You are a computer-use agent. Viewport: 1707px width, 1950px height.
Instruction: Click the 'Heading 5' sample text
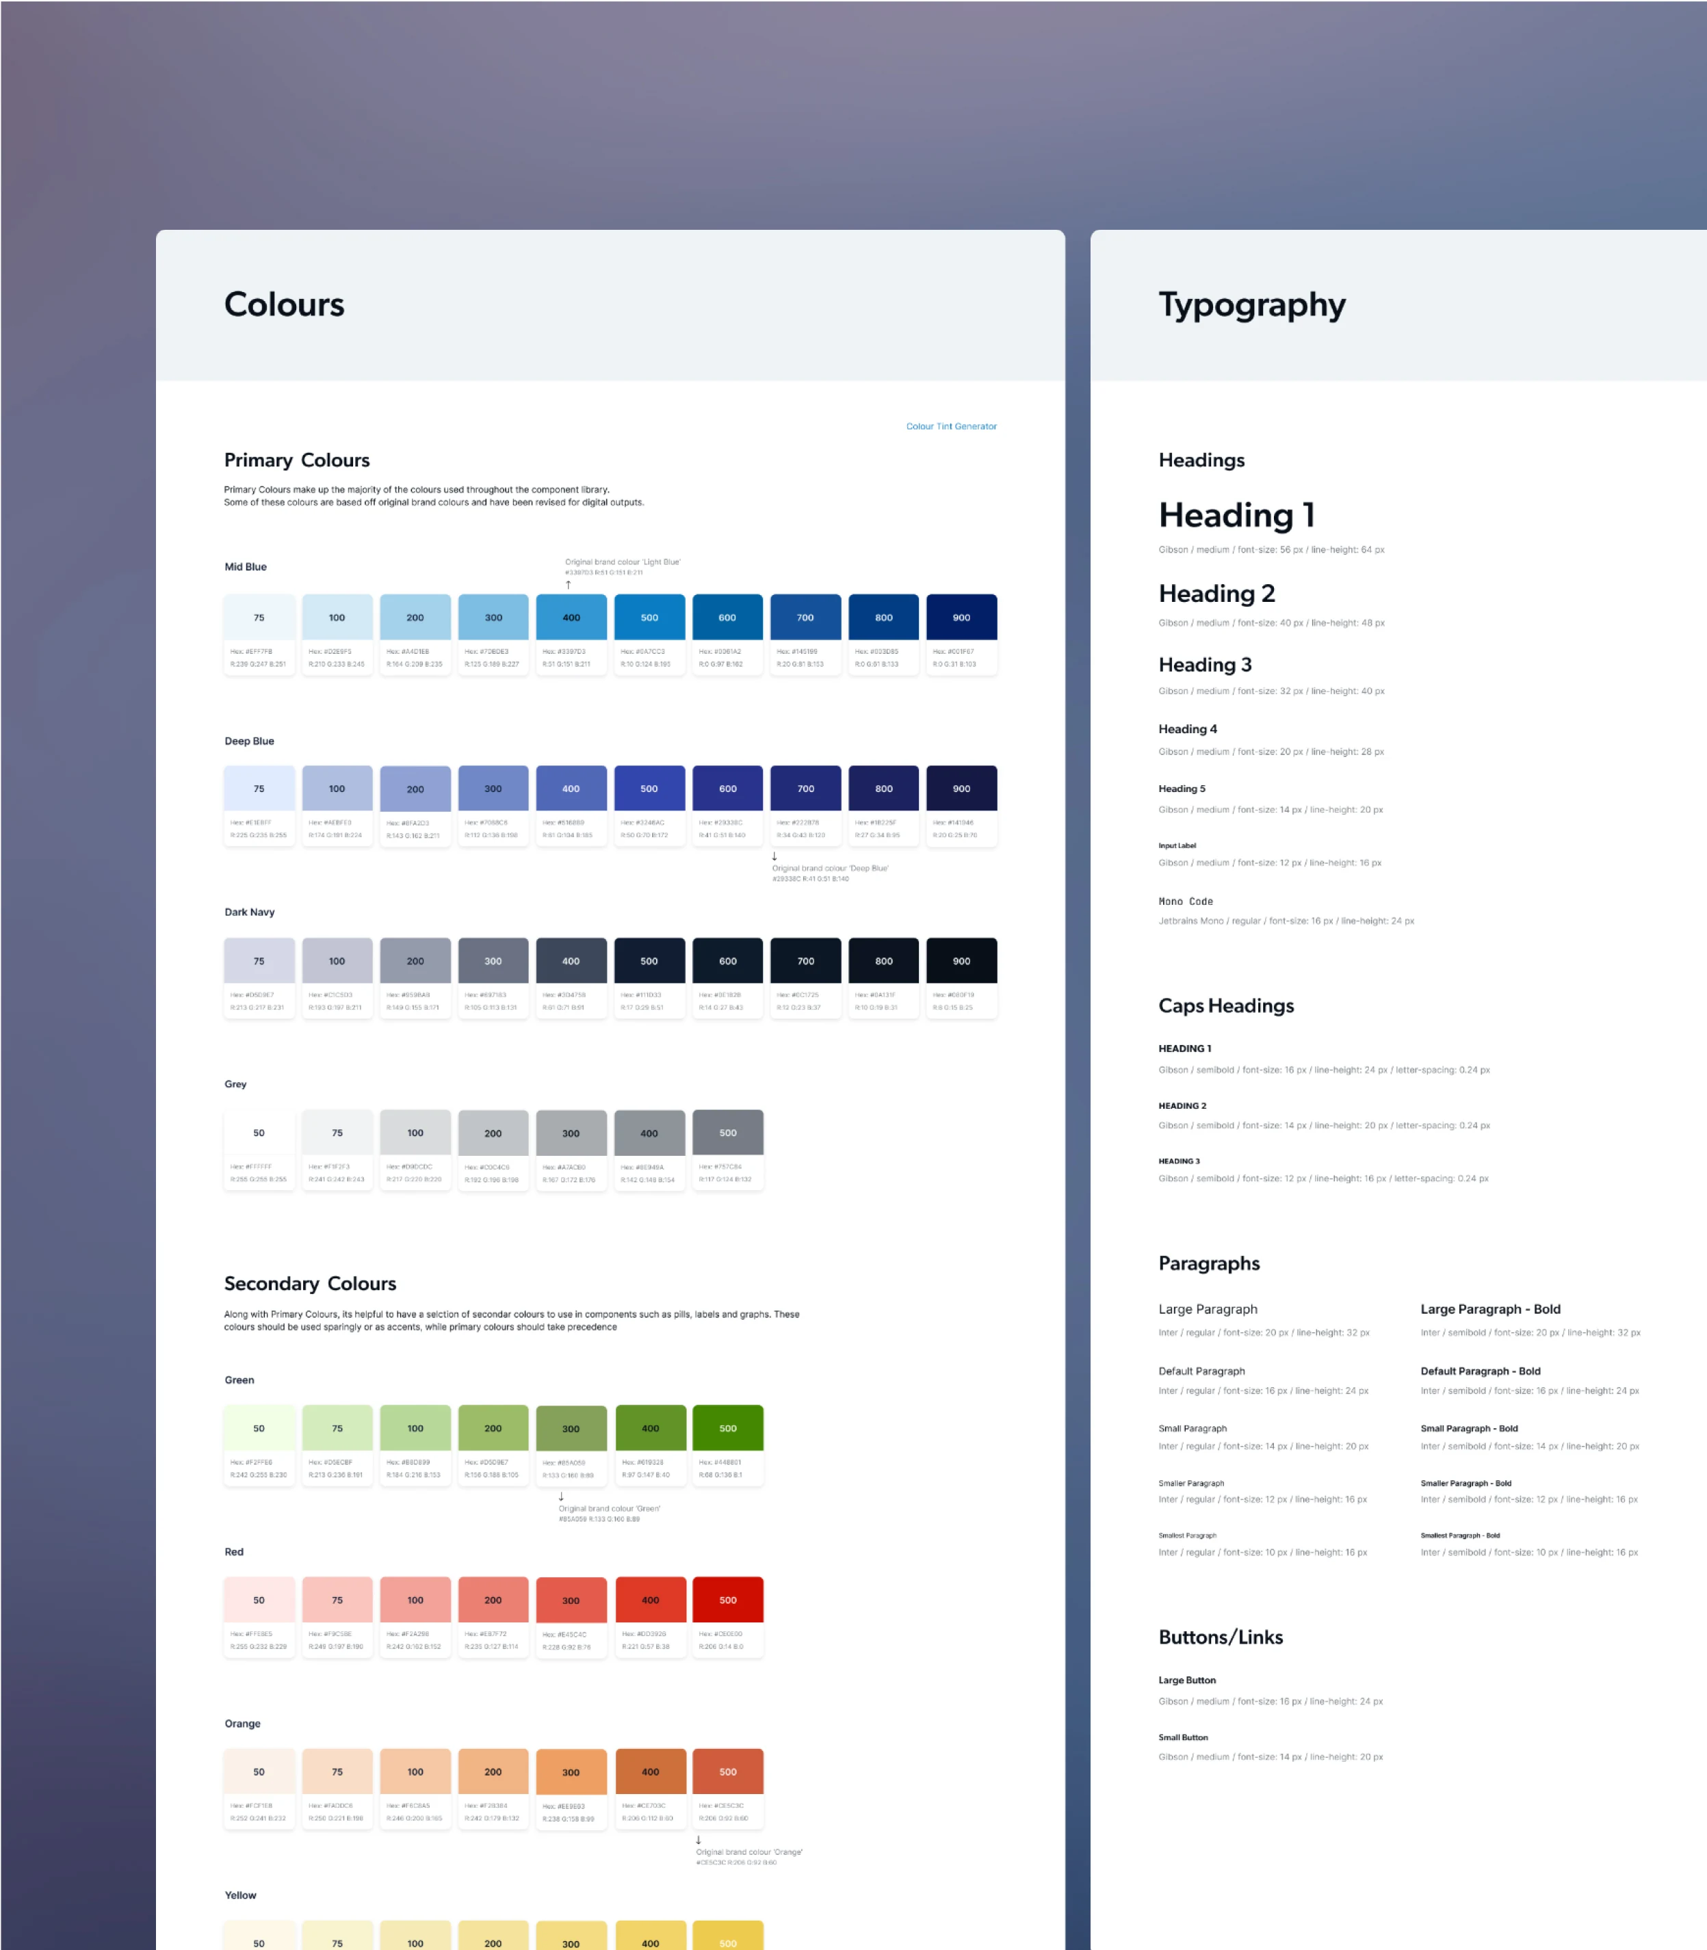(x=1182, y=789)
